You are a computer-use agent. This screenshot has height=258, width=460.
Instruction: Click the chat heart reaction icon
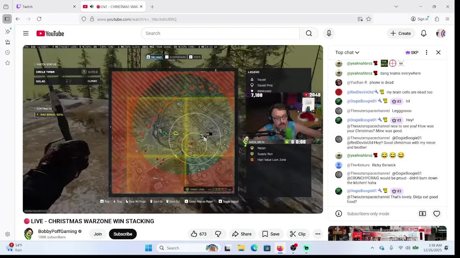tap(437, 214)
